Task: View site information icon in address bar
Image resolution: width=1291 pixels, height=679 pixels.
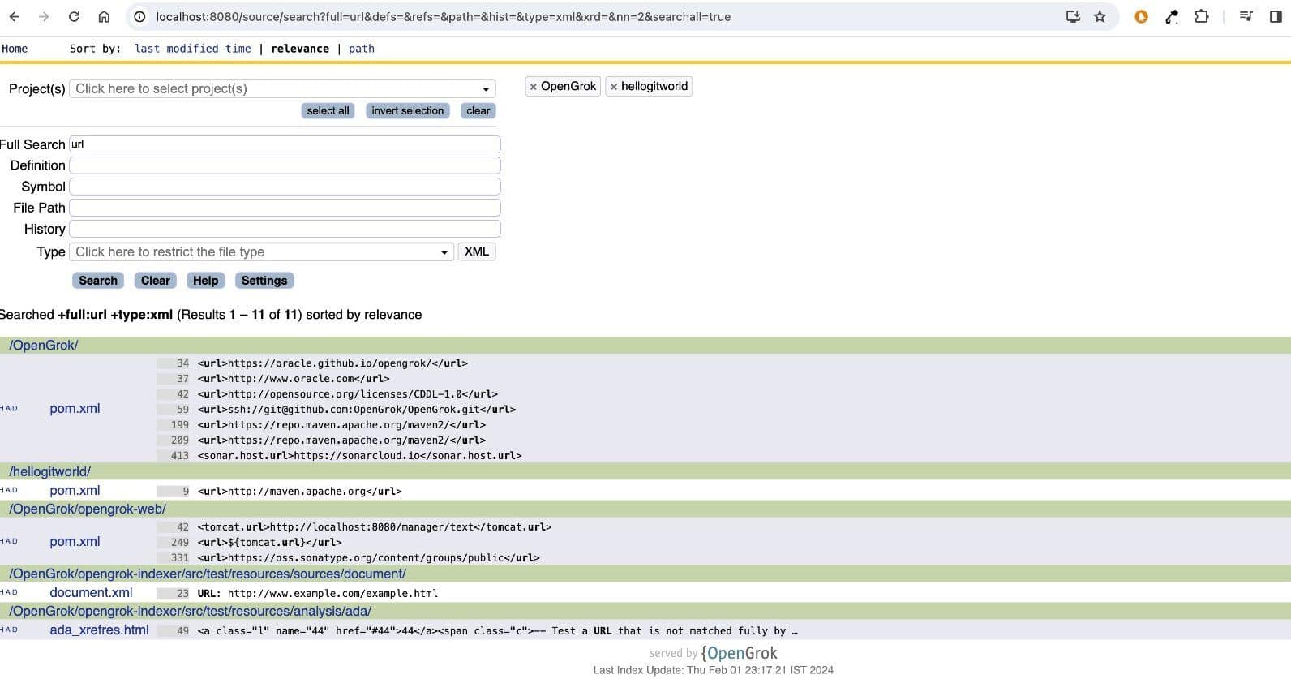Action: 139,16
